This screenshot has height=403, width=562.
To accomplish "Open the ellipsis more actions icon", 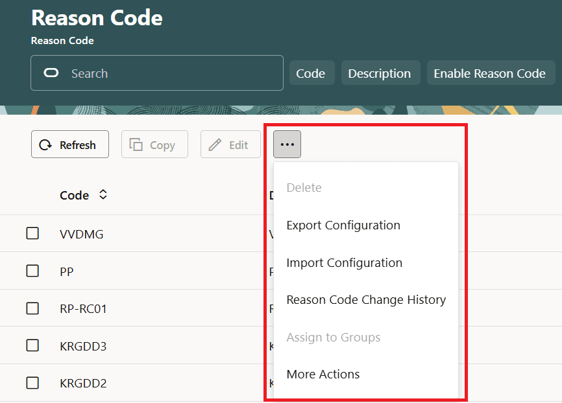I will 287,144.
